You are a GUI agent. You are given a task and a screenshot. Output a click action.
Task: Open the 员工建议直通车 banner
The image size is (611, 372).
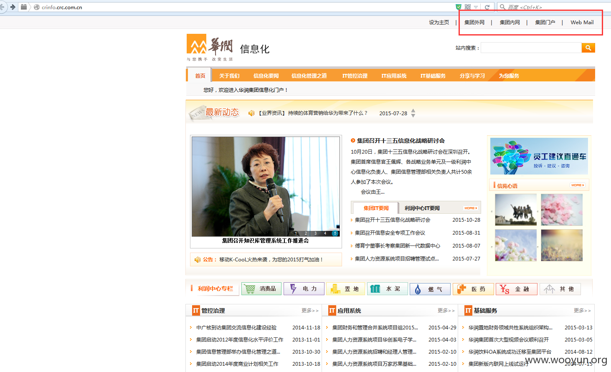[x=539, y=156]
